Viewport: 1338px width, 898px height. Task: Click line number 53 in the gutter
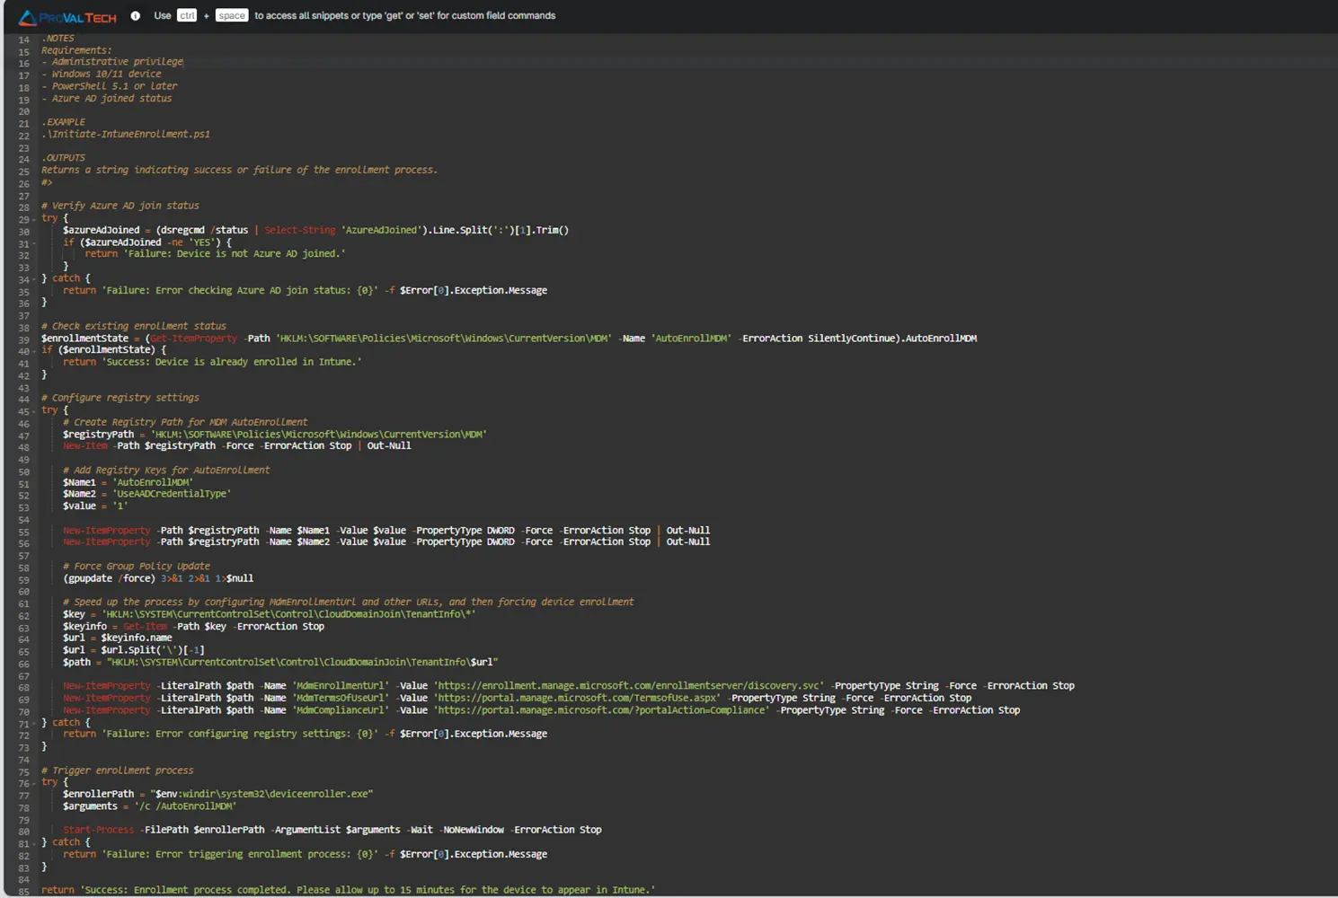pos(23,507)
